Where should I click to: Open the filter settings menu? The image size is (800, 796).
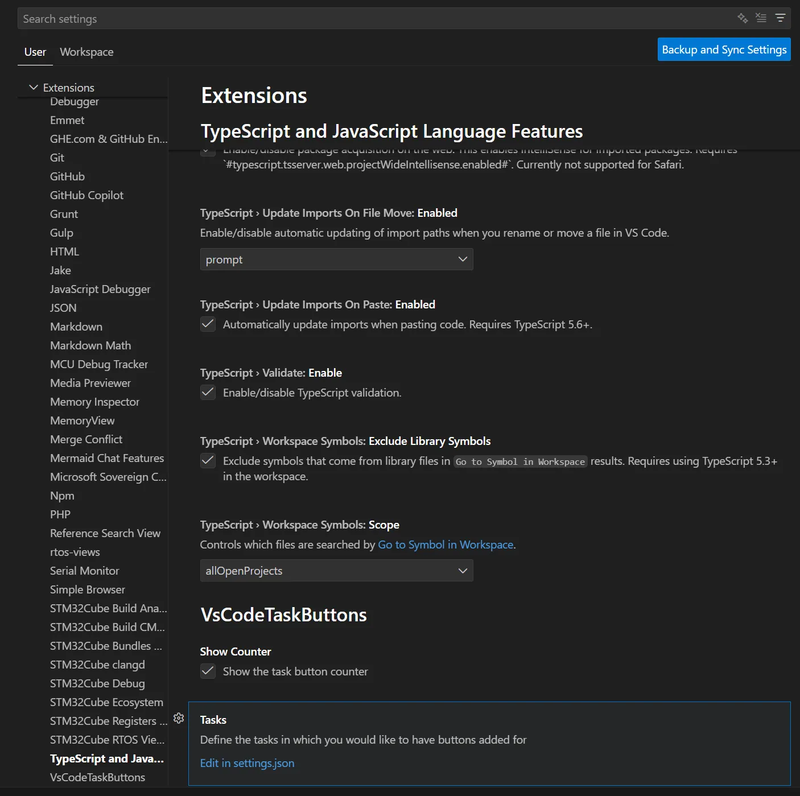coord(780,18)
